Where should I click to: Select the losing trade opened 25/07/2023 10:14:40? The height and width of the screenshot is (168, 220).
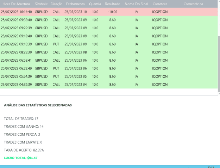(x=109, y=12)
